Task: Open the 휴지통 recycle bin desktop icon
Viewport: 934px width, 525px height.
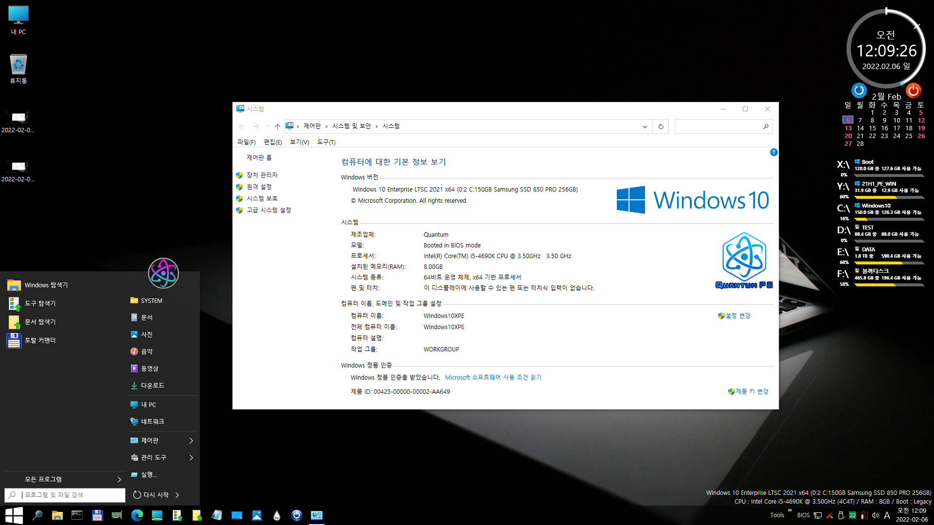Action: (18, 69)
